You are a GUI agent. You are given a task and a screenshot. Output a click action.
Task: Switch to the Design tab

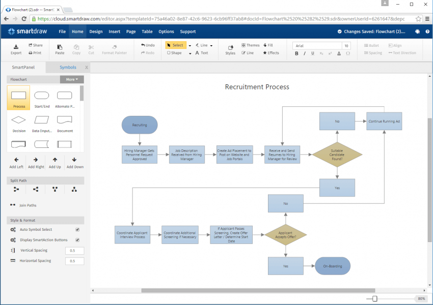(x=96, y=32)
